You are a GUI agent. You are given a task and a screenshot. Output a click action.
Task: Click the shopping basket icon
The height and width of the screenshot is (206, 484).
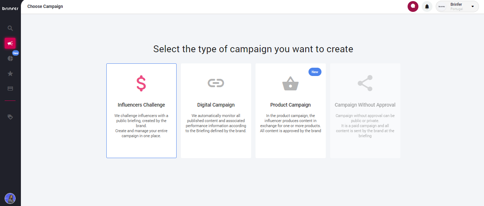(290, 84)
